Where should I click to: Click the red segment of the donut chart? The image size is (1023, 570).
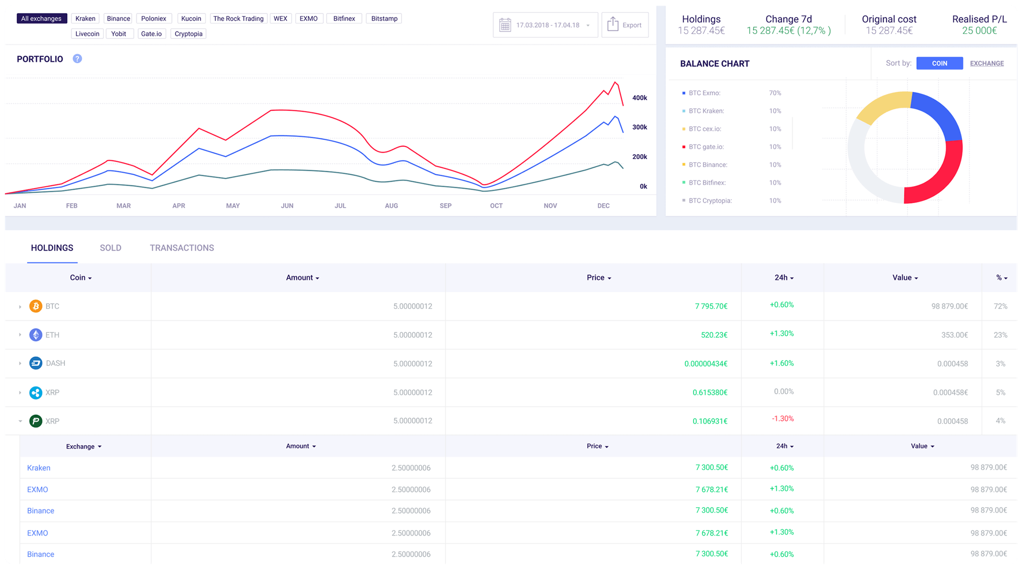point(944,177)
